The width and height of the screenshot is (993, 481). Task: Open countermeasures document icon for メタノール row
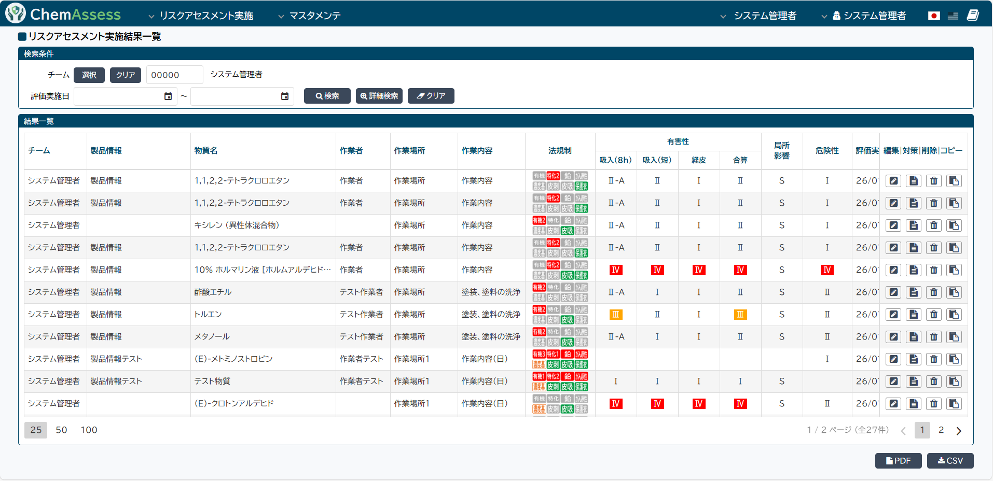[913, 337]
